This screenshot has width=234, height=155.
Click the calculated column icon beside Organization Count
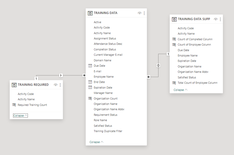pos(90,98)
